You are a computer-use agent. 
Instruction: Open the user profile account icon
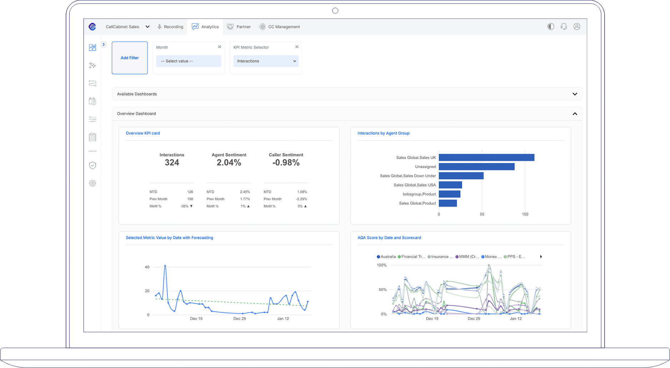577,26
